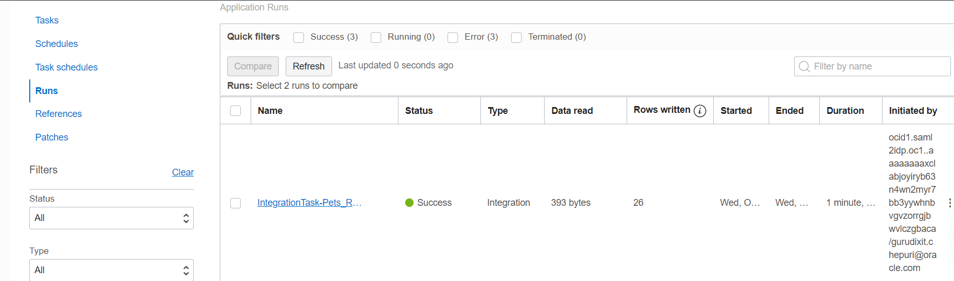The image size is (954, 281).
Task: Select the IntegrationTask-Pets run row checkbox
Action: click(x=235, y=203)
